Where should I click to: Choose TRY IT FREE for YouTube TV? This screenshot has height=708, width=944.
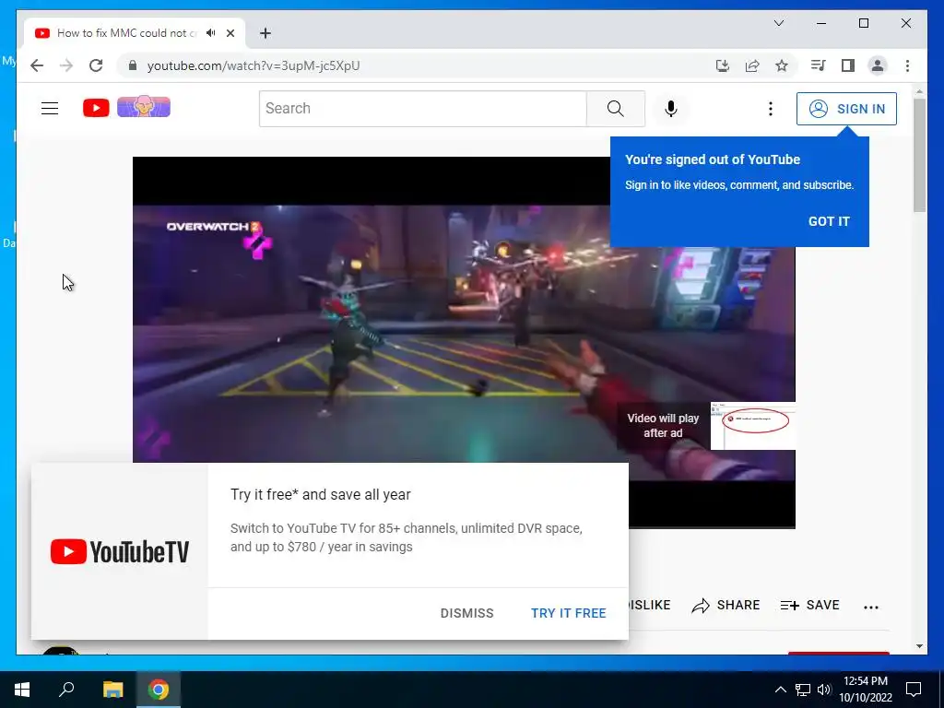point(568,613)
